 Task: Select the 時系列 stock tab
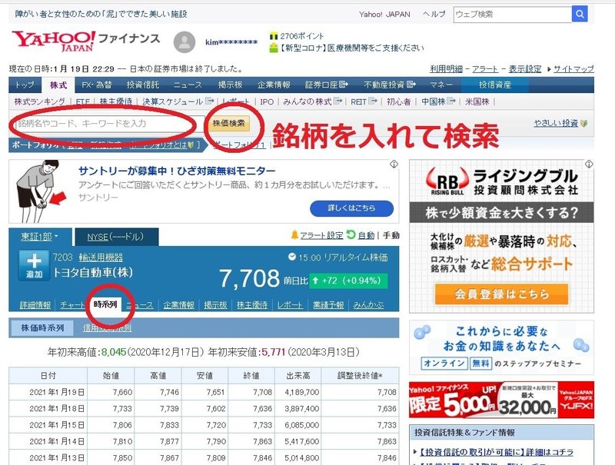tap(105, 304)
